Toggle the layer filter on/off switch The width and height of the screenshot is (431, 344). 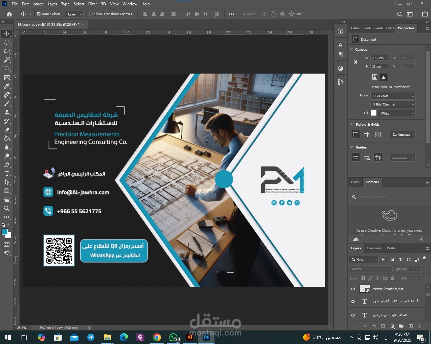[x=424, y=259]
